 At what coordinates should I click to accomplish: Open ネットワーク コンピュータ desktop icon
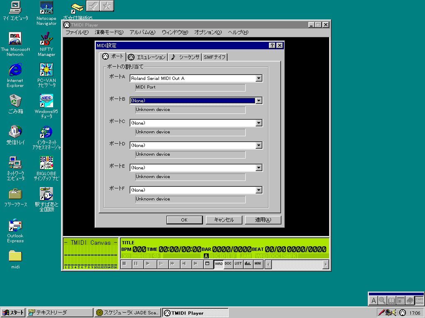click(x=15, y=168)
